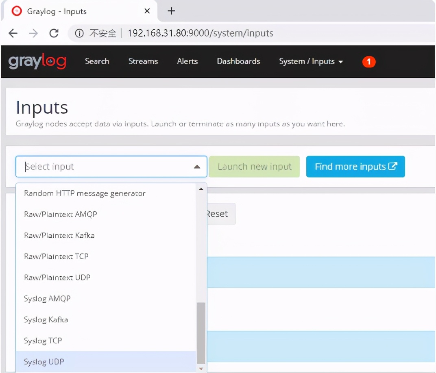Choose Syslog TCP option
The image size is (436, 373).
click(106, 341)
